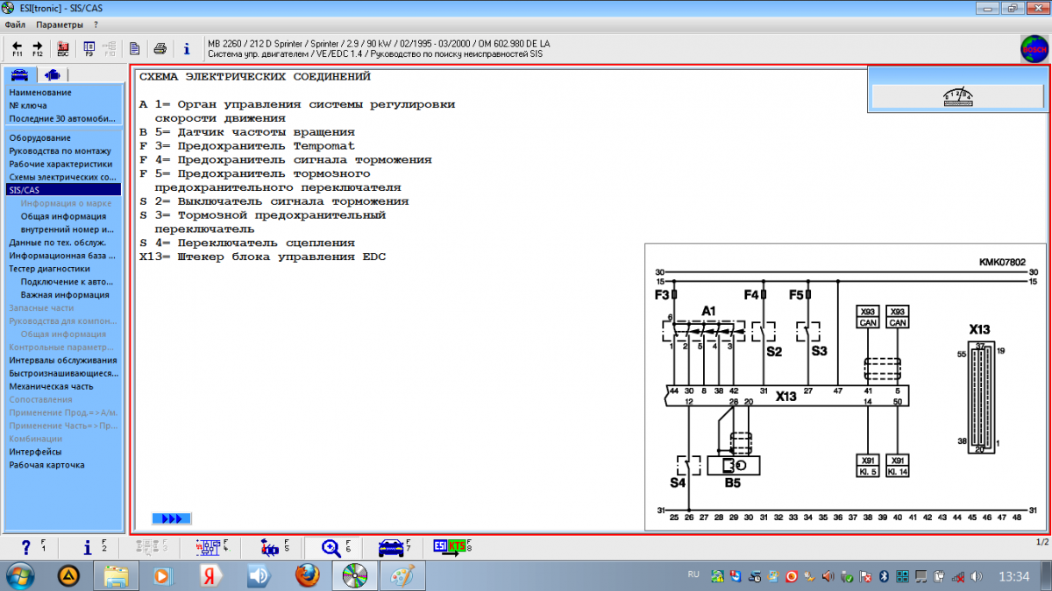
Task: Select Наименование in the sidebar
Action: [x=40, y=92]
